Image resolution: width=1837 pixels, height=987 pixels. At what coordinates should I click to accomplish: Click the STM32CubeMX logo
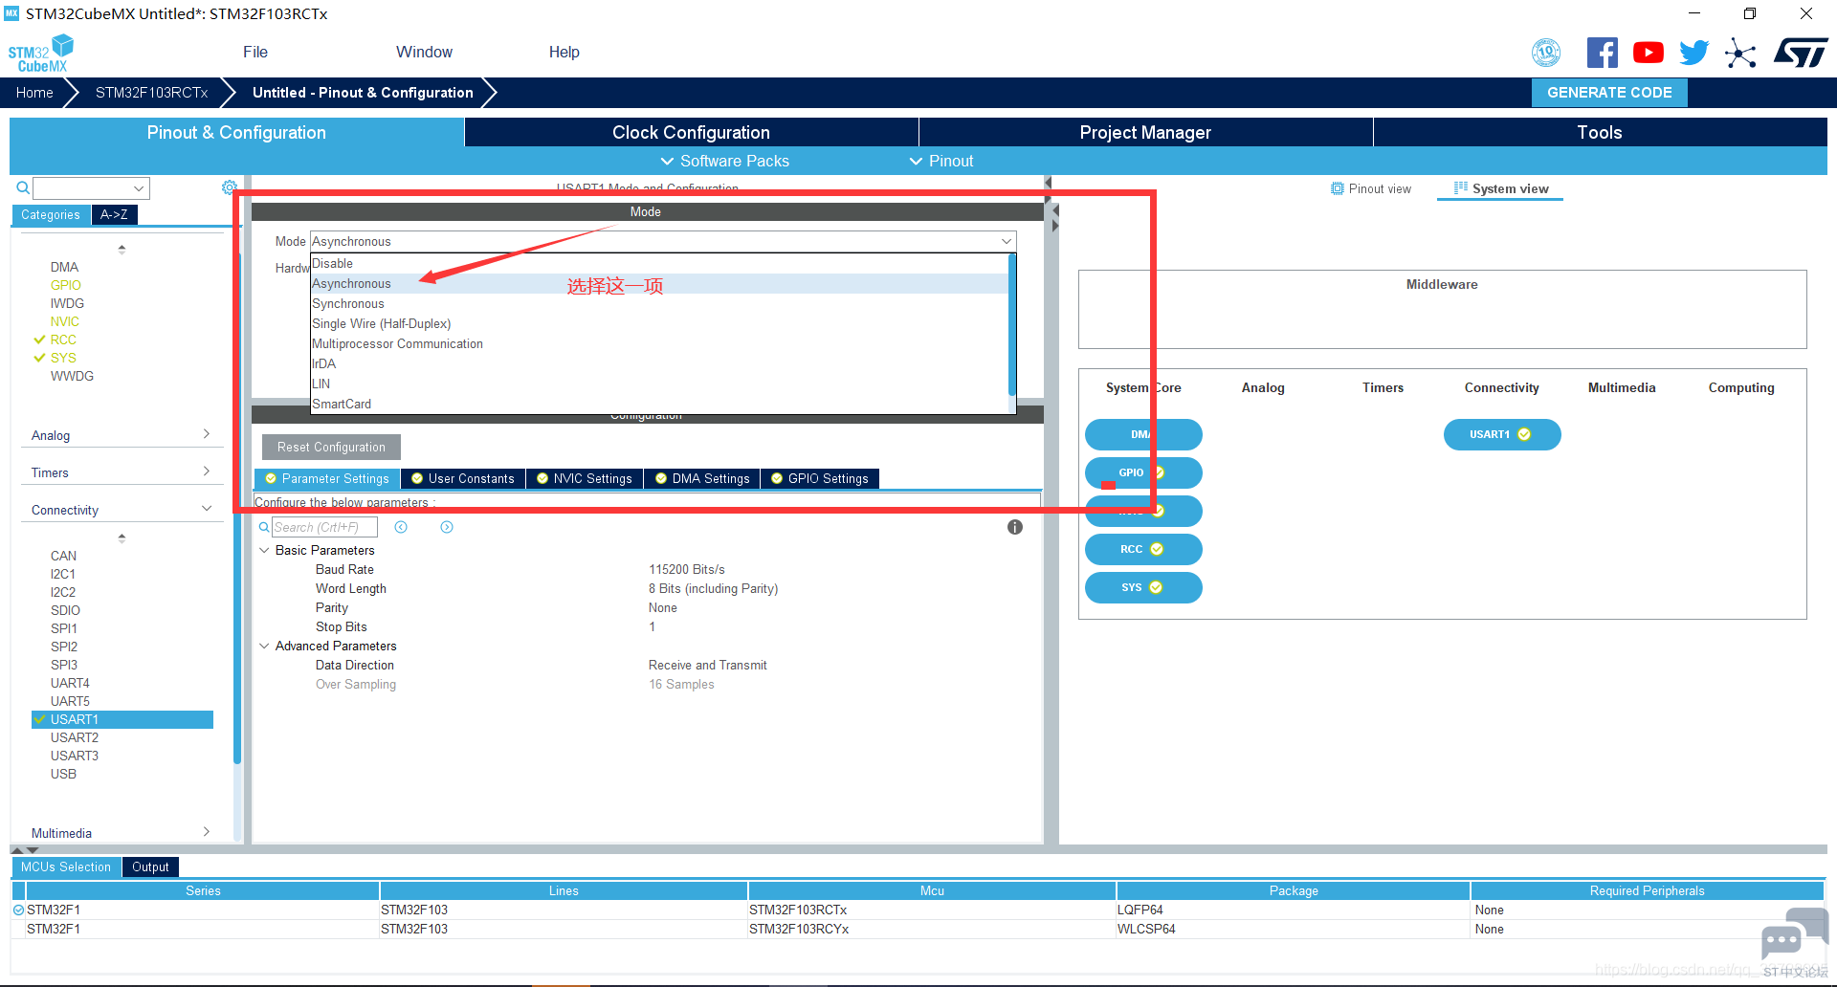pos(40,54)
